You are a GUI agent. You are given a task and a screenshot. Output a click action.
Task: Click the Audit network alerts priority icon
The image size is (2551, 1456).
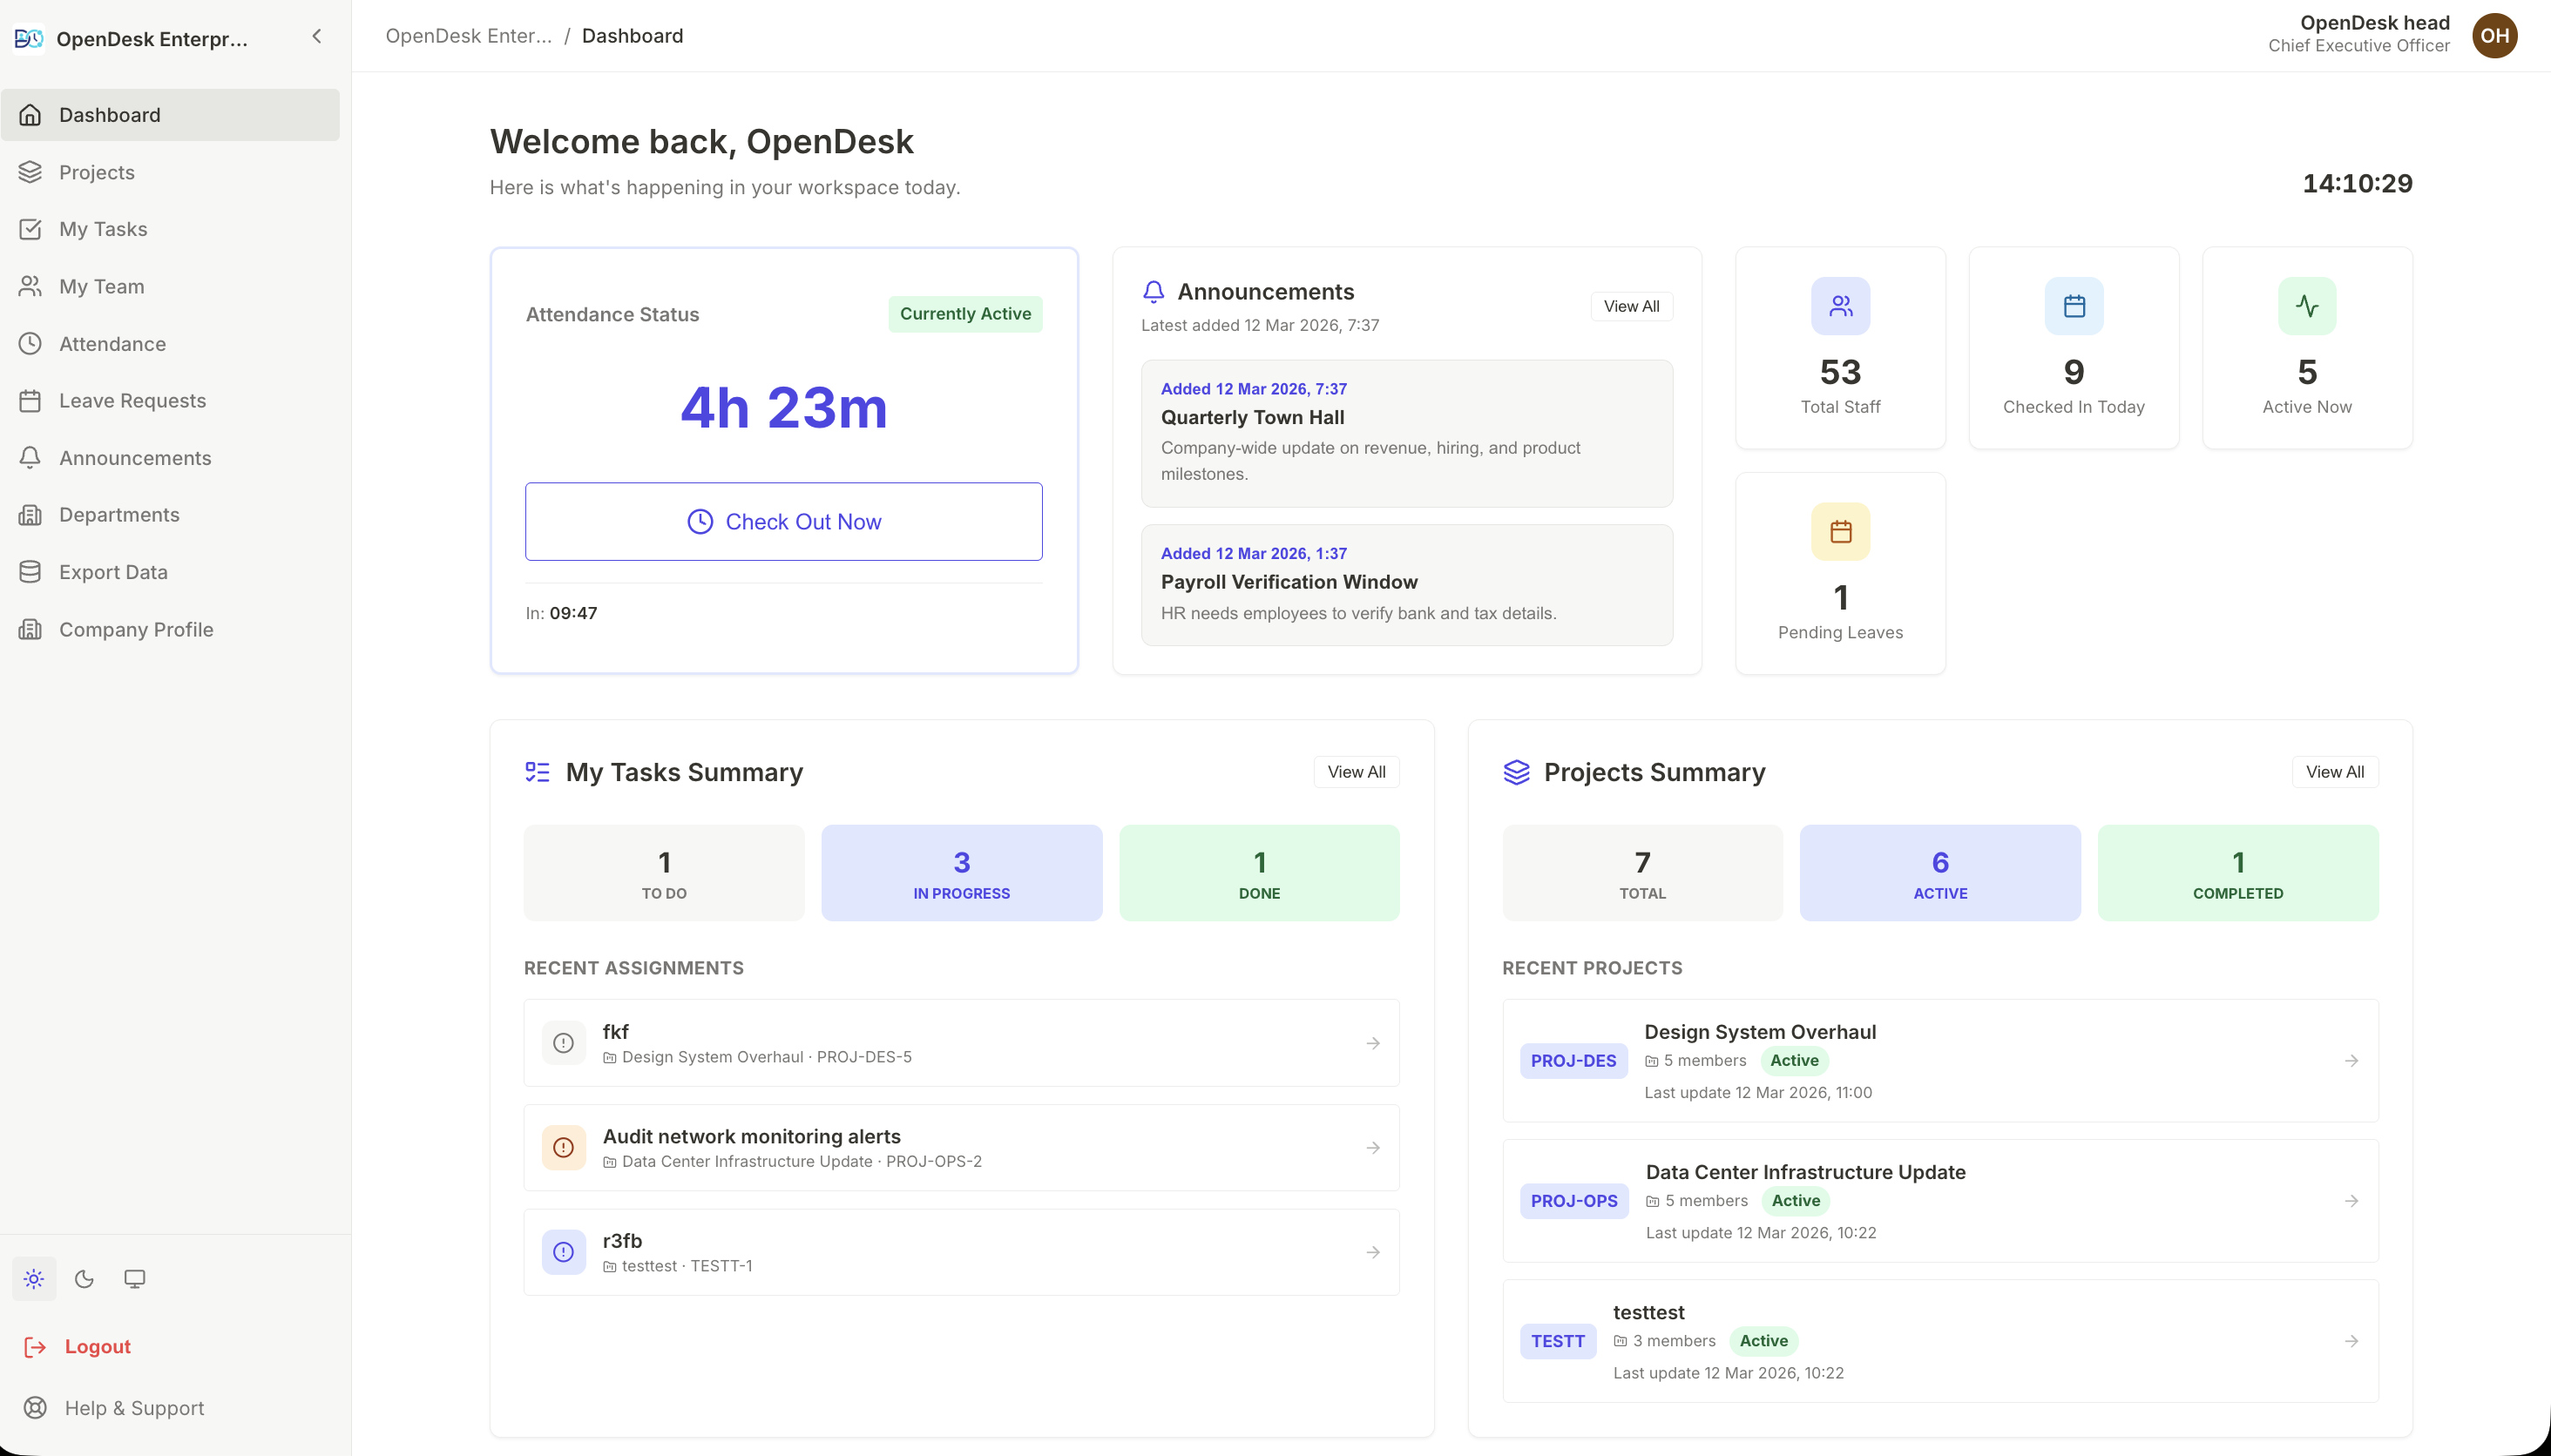pos(565,1148)
